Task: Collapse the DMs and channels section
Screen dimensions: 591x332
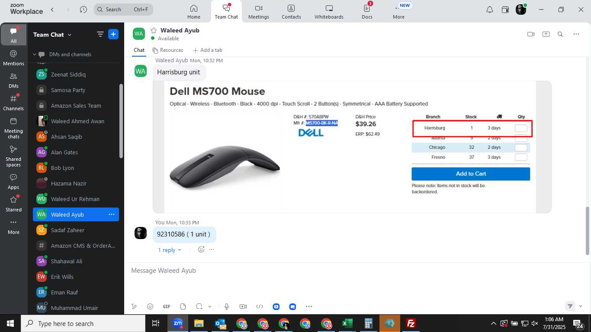Action: (x=35, y=54)
